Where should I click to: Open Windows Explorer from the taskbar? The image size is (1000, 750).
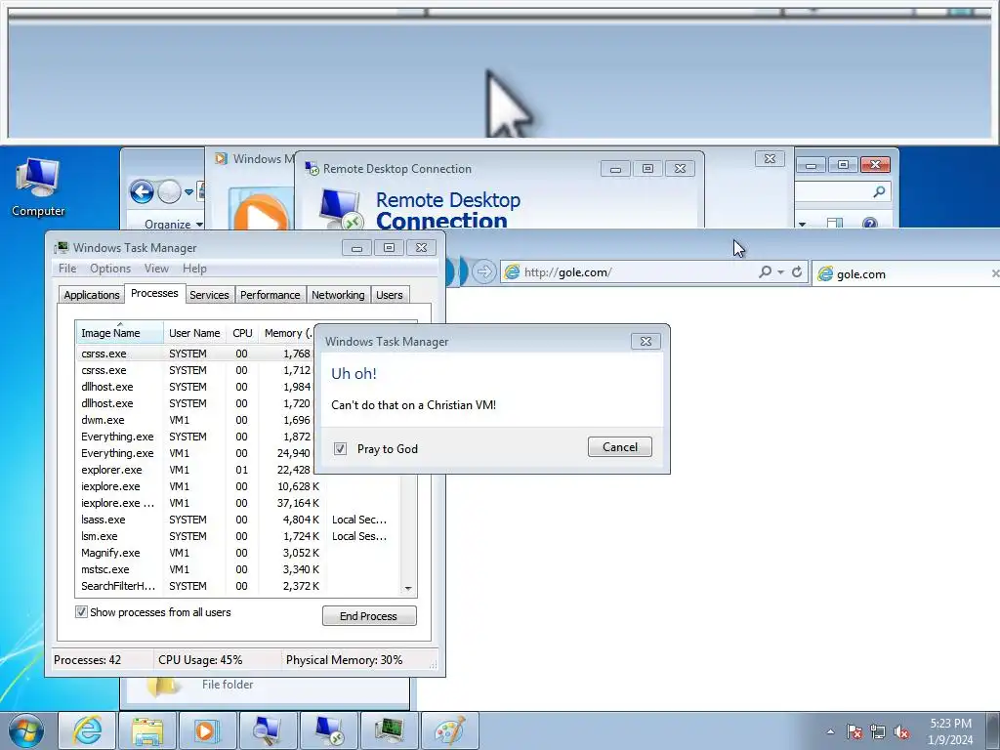click(x=147, y=730)
